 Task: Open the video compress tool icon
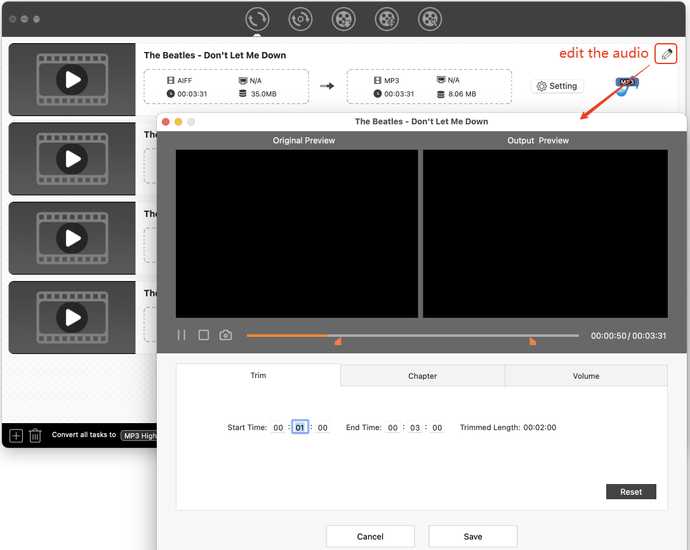coord(387,20)
